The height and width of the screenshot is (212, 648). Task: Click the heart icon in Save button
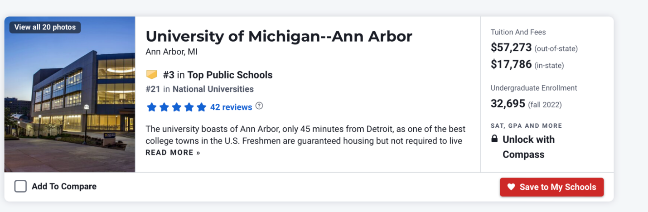point(511,187)
